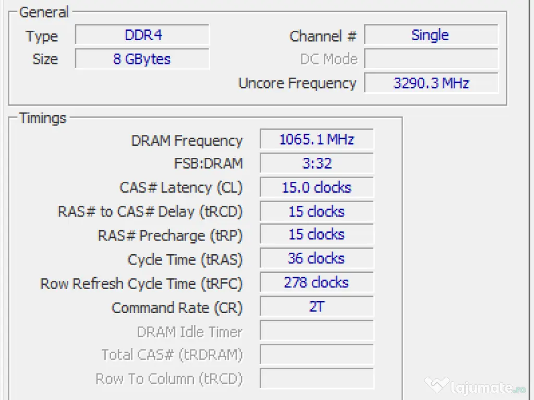This screenshot has width=534, height=400.
Task: Click the Channel # field showing Single
Action: [x=431, y=35]
